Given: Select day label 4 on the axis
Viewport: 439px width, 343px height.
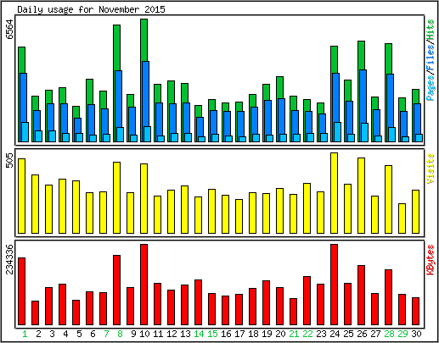Looking at the screenshot, I should click(x=65, y=334).
